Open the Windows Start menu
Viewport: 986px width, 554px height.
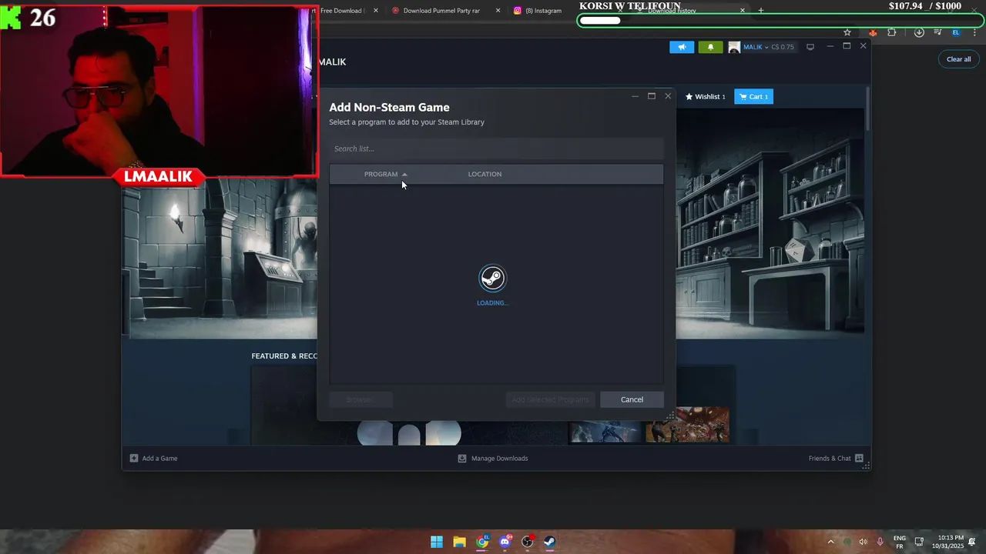point(437,542)
